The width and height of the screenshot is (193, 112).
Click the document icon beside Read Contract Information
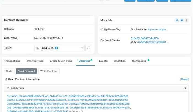(6, 79)
